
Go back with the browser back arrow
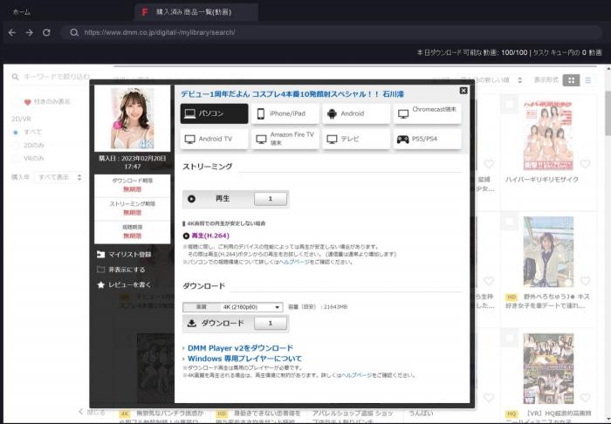point(12,32)
